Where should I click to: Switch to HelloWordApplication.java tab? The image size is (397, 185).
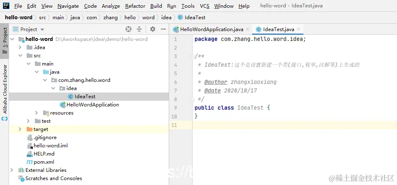coord(211,29)
